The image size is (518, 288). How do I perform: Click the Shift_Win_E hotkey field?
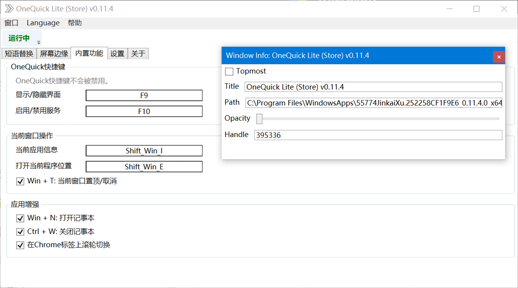pyautogui.click(x=144, y=166)
